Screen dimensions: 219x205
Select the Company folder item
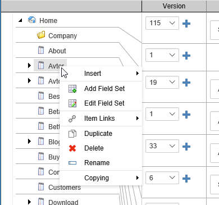(x=62, y=35)
